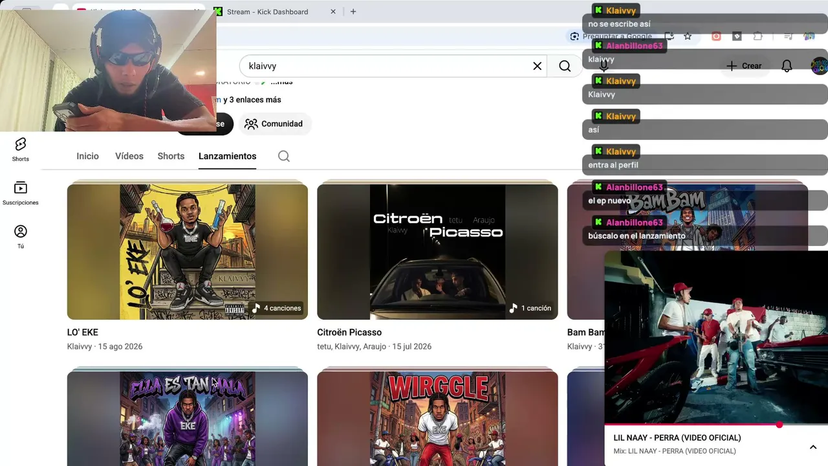Screen dimensions: 828x466
Task: Click chat message 'entra al perfil'
Action: [613, 165]
